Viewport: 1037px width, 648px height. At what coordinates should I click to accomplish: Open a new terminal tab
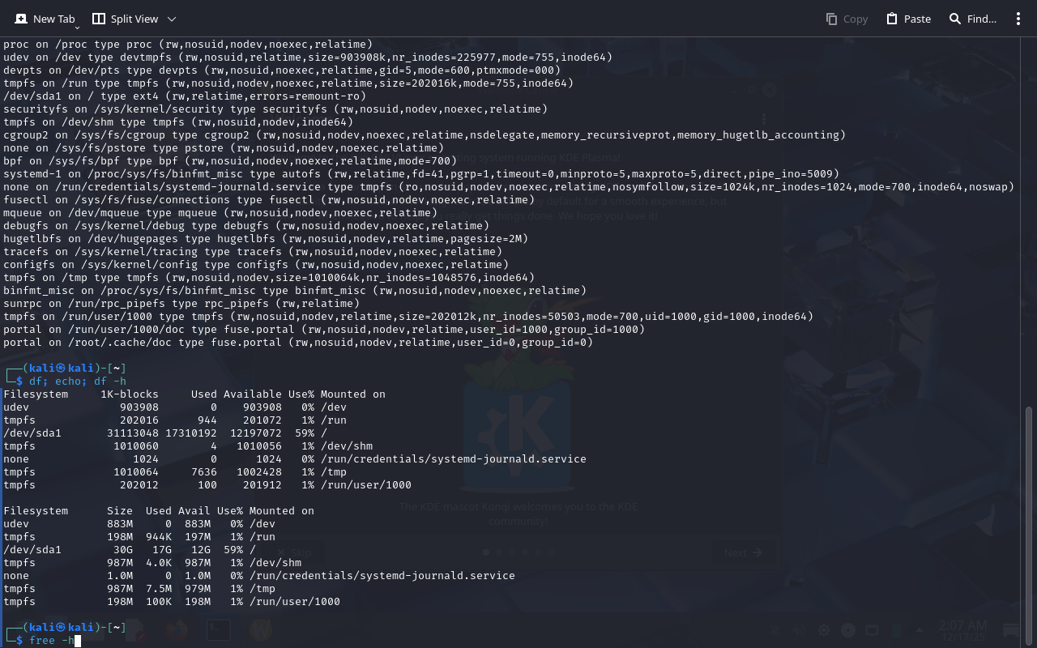(x=45, y=19)
